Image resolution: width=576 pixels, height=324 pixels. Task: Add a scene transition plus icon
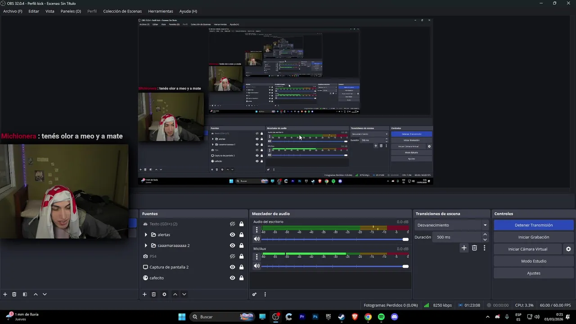coord(464,248)
